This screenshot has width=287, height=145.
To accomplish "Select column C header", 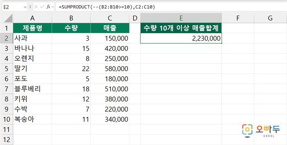I will 110,18.
